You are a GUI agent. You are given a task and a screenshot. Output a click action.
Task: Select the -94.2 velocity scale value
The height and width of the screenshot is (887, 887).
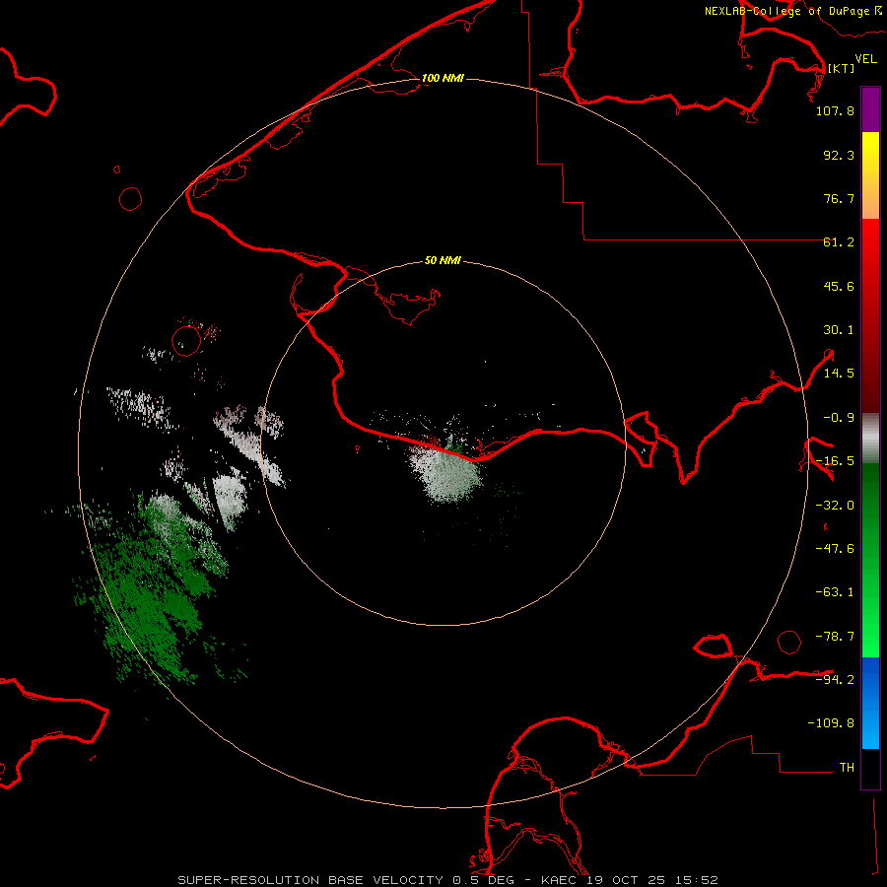835,679
